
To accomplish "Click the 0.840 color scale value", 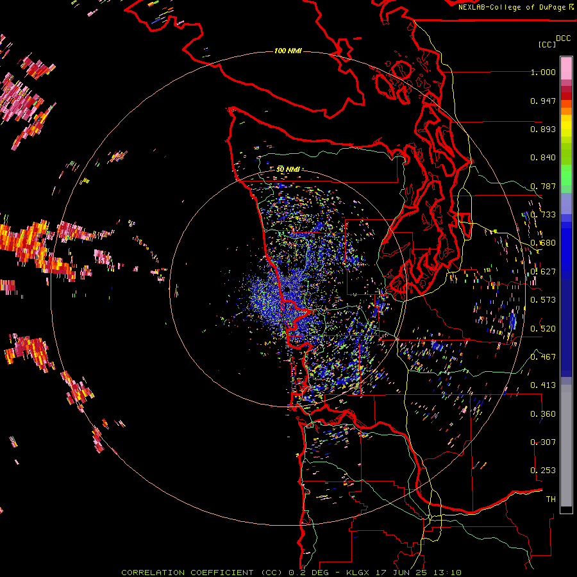I will pyautogui.click(x=543, y=158).
